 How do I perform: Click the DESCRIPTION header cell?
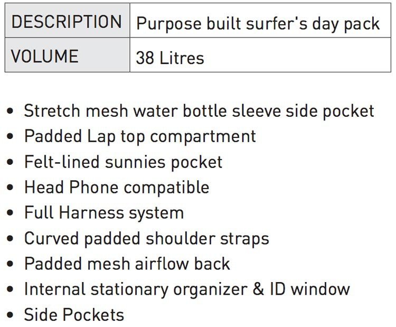click(x=67, y=21)
